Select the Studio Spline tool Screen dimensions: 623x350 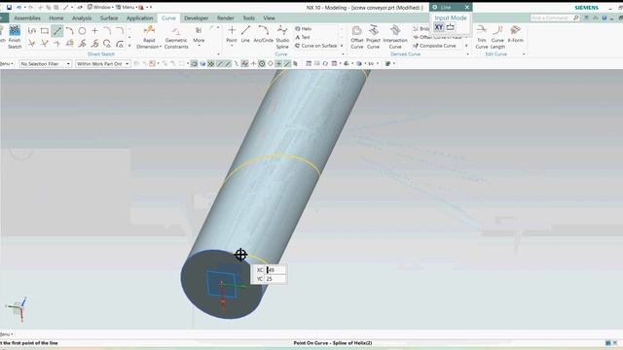[282, 37]
